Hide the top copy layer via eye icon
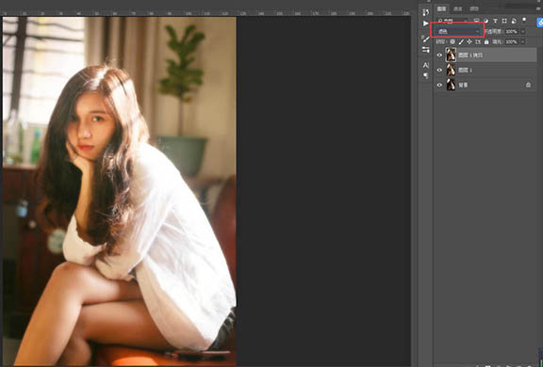 coord(439,55)
